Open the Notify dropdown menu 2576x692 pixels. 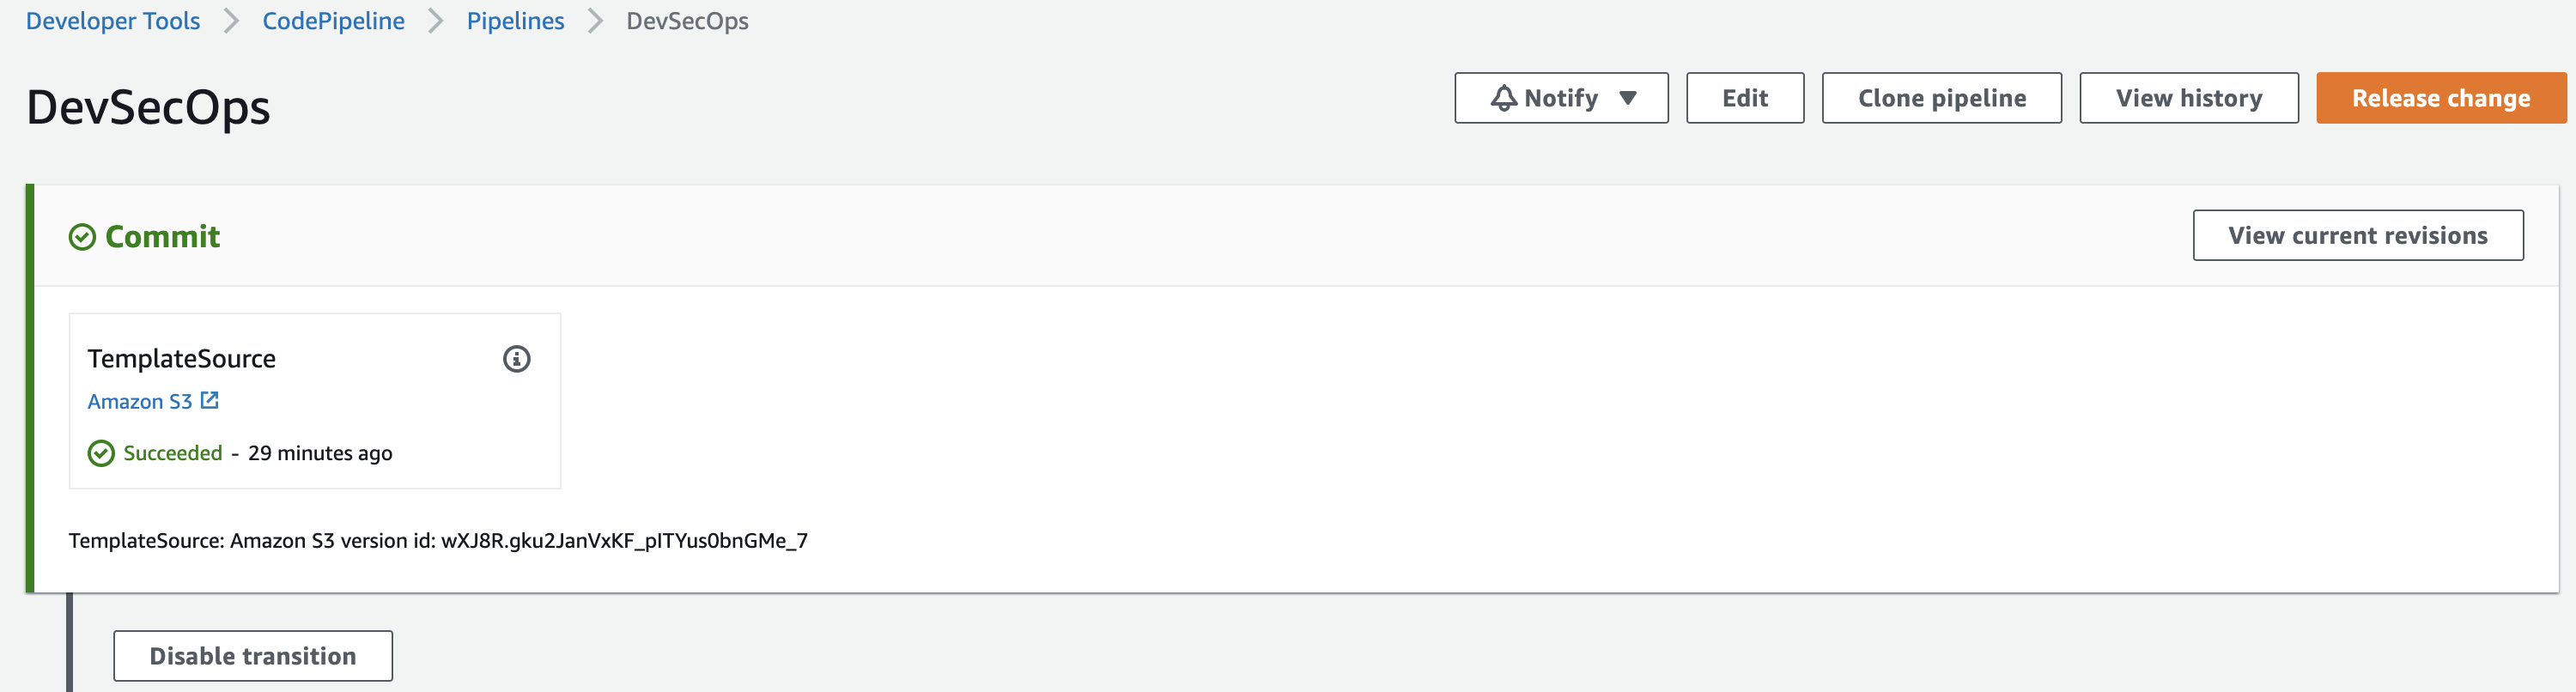pos(1560,98)
